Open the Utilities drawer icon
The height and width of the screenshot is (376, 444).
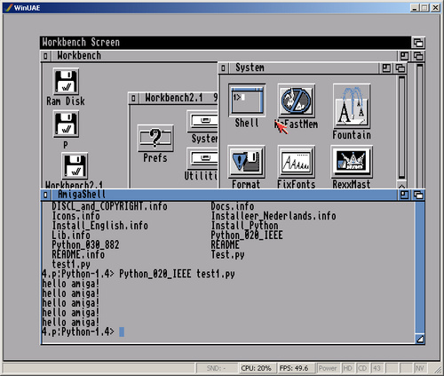[x=203, y=159]
